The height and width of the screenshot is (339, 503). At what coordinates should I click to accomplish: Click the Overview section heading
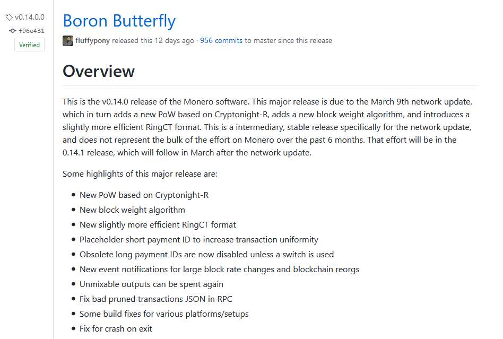pos(98,71)
